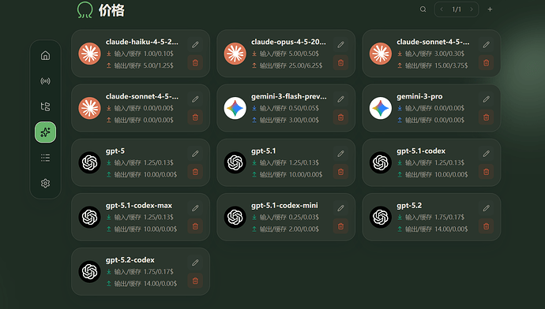Delete the gpt-5.1-codex price card
Screen dimensions: 545x309
pyautogui.click(x=487, y=172)
